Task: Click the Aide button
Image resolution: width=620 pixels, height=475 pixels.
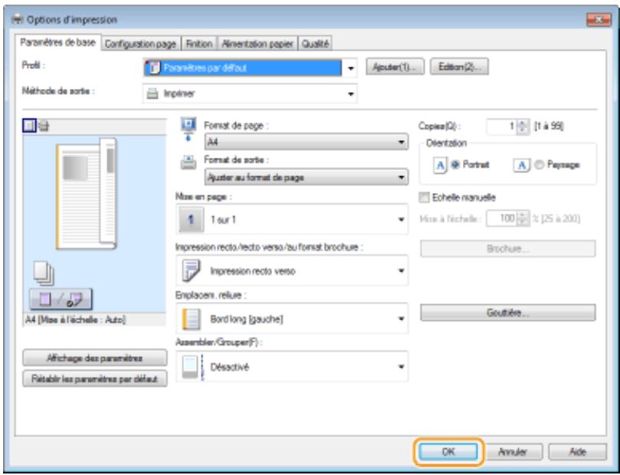Action: 577,452
